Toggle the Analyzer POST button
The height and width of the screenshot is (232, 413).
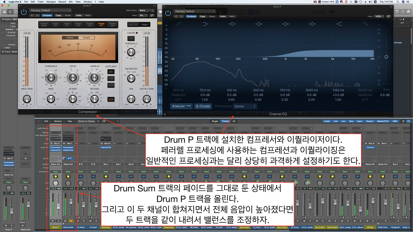pos(181,106)
